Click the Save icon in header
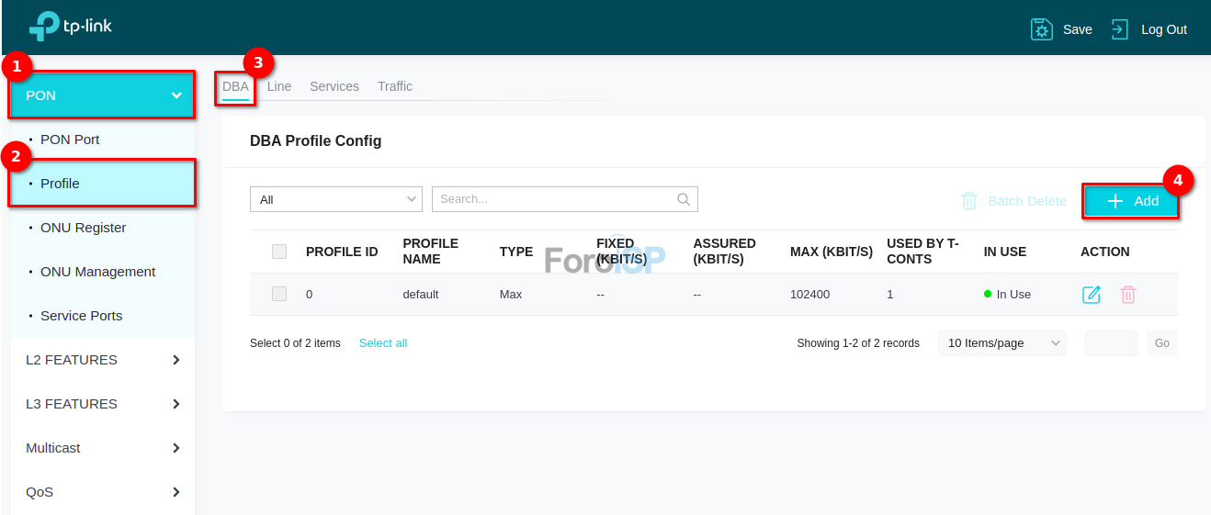The image size is (1211, 515). coord(1041,29)
